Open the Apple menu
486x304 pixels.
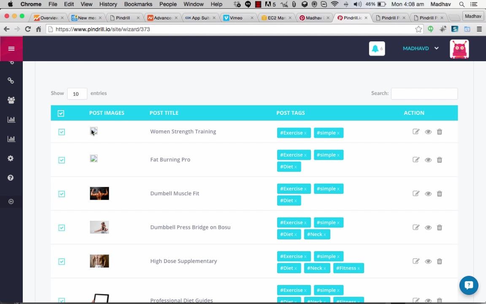coord(10,4)
